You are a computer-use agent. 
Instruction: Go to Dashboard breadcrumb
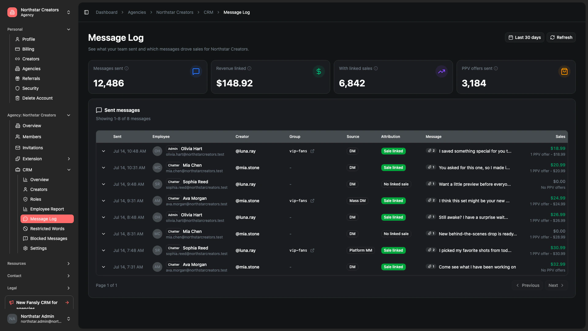point(107,12)
